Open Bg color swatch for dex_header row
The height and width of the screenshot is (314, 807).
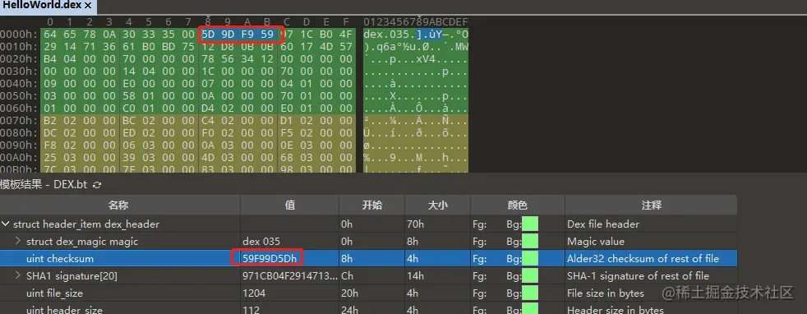click(529, 224)
